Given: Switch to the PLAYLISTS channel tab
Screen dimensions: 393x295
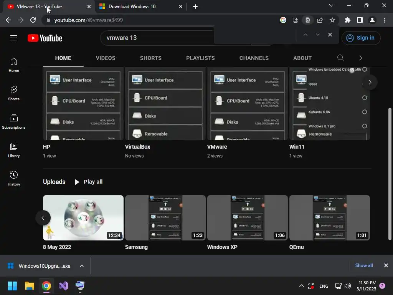Looking at the screenshot, I should click(x=200, y=58).
